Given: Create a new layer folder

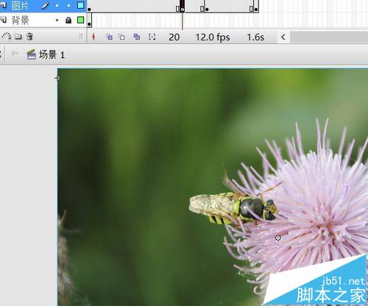Looking at the screenshot, I should coord(18,37).
